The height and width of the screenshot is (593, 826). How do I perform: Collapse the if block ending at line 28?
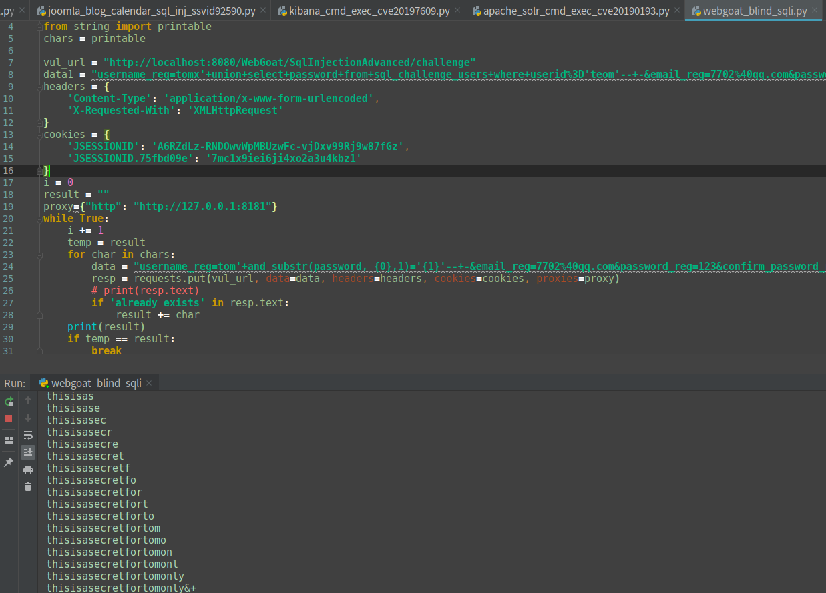(x=39, y=315)
